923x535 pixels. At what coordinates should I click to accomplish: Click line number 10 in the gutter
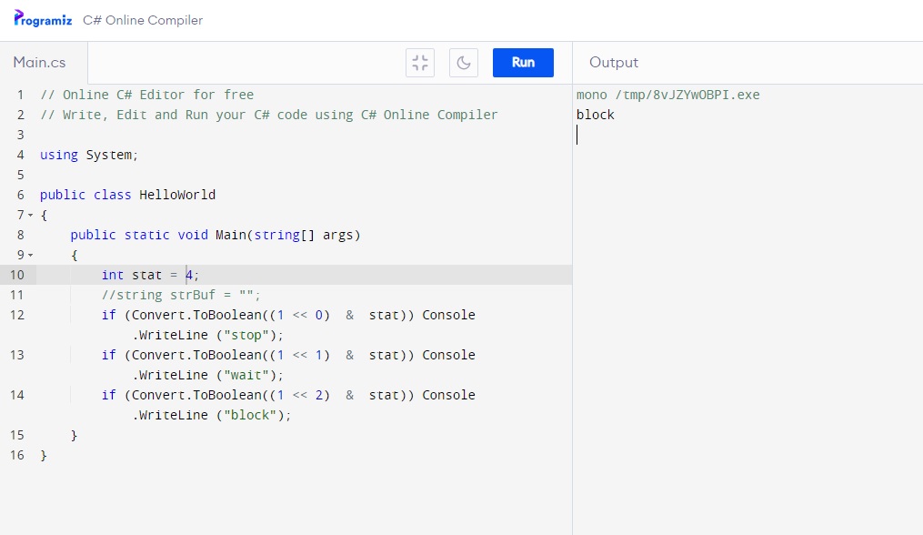pyautogui.click(x=17, y=275)
